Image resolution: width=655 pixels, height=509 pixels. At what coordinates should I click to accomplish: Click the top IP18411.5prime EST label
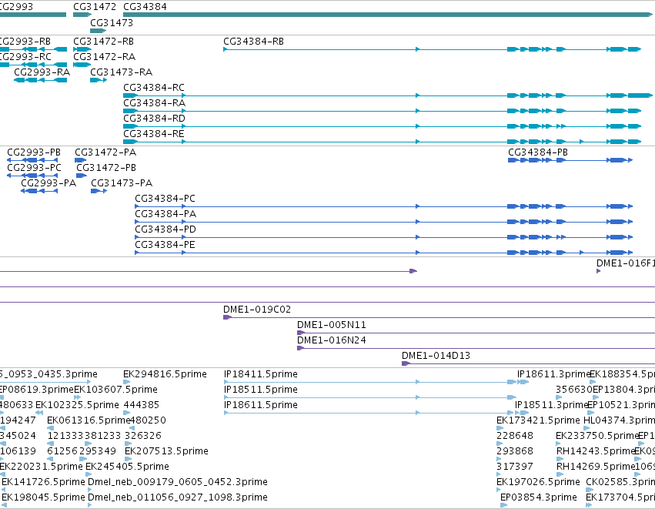(x=261, y=374)
